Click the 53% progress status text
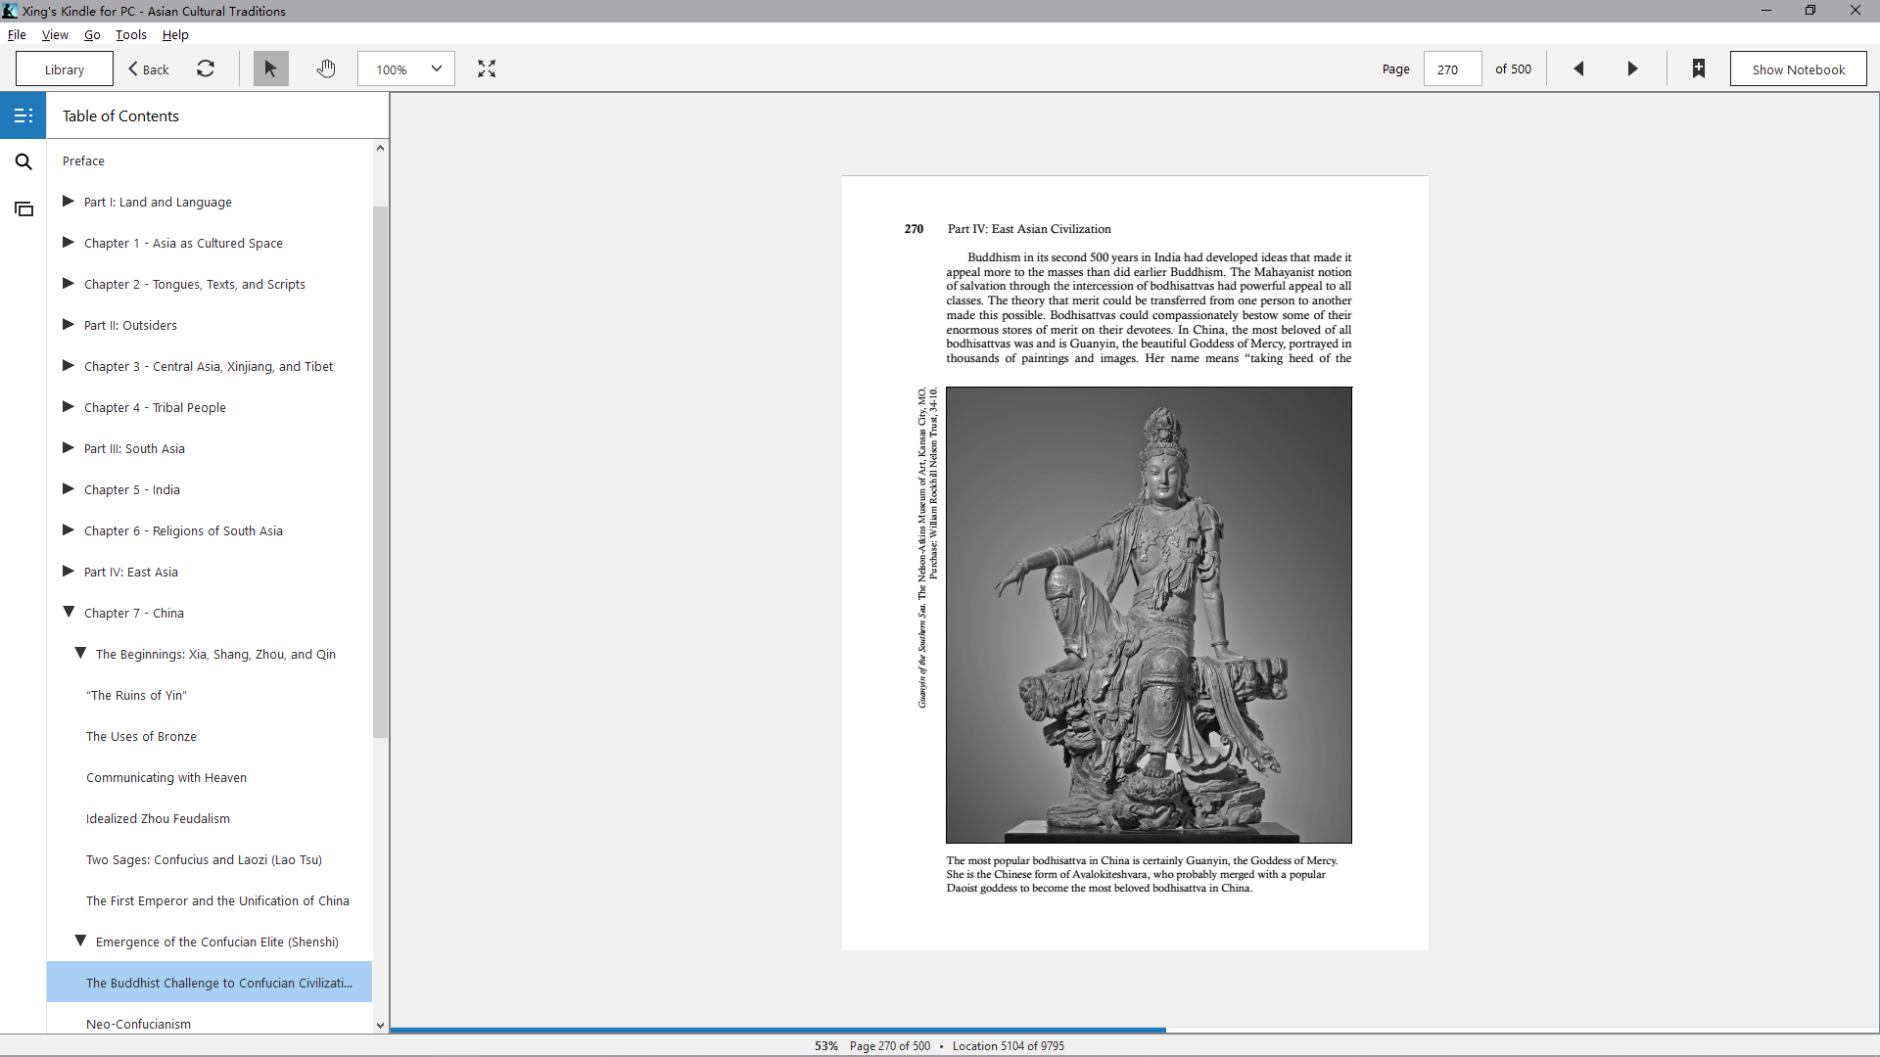 click(825, 1045)
